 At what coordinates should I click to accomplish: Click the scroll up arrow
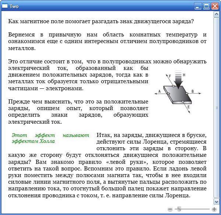click(216, 14)
